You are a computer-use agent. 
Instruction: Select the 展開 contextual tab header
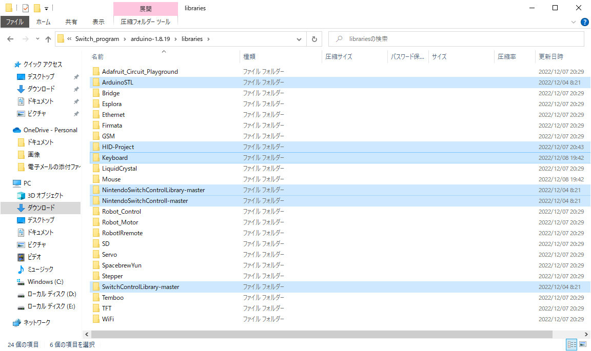point(146,9)
